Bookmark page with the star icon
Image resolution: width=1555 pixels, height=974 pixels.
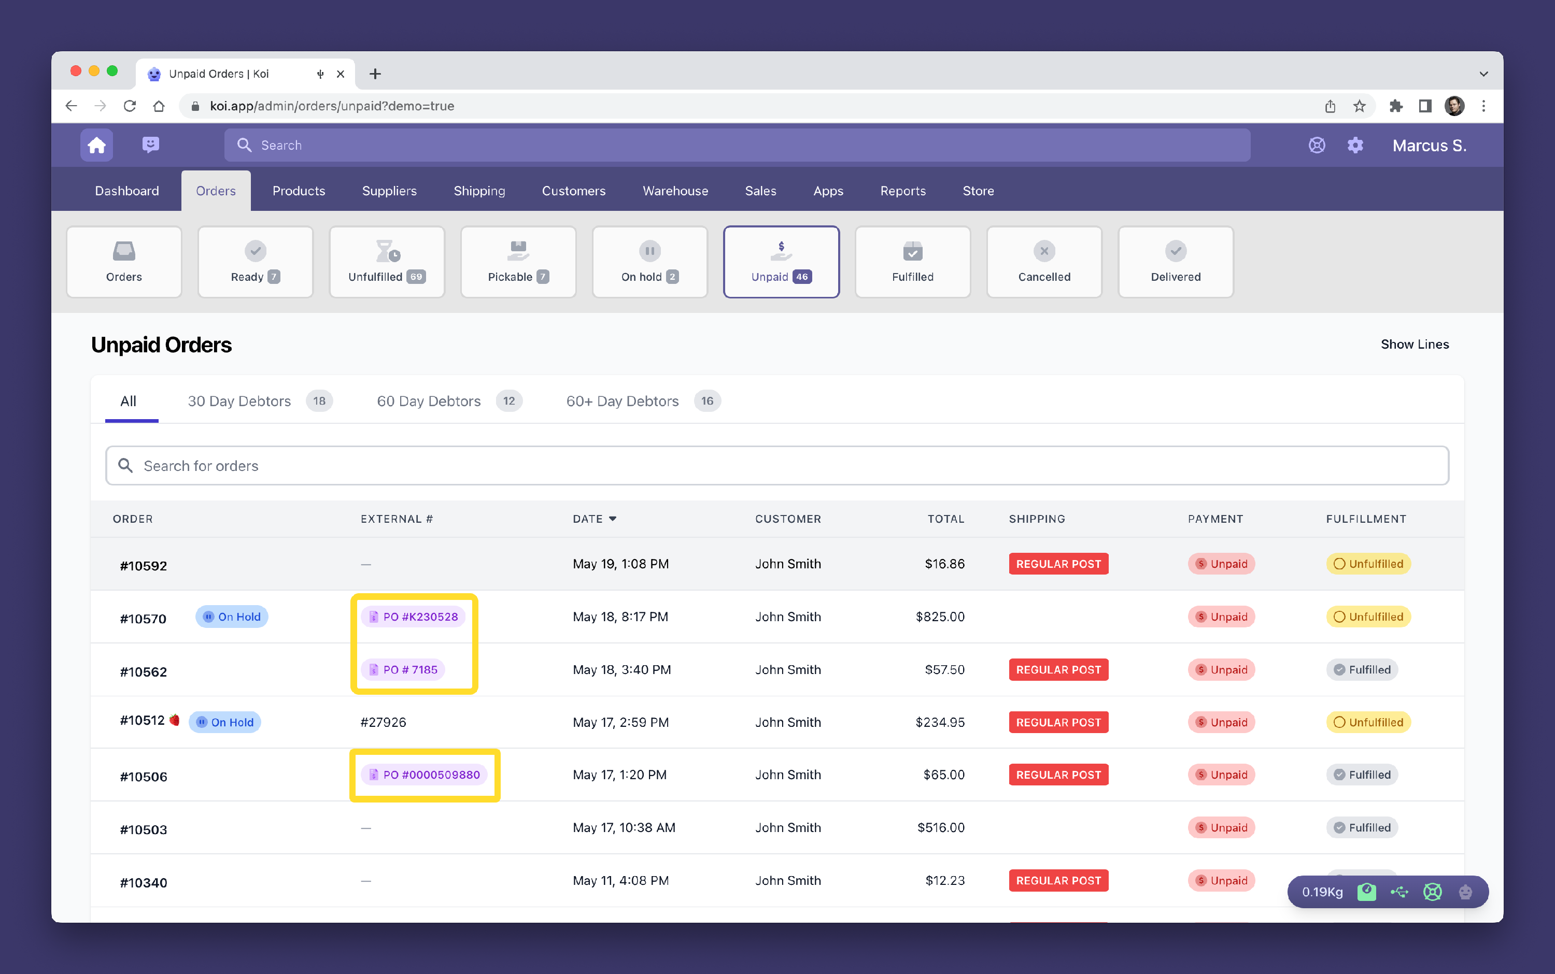pyautogui.click(x=1359, y=106)
